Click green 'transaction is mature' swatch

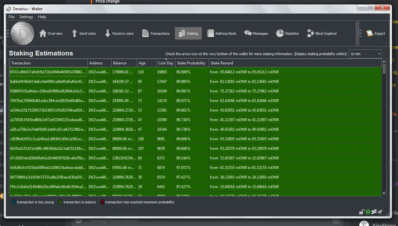pyautogui.click(x=60, y=202)
